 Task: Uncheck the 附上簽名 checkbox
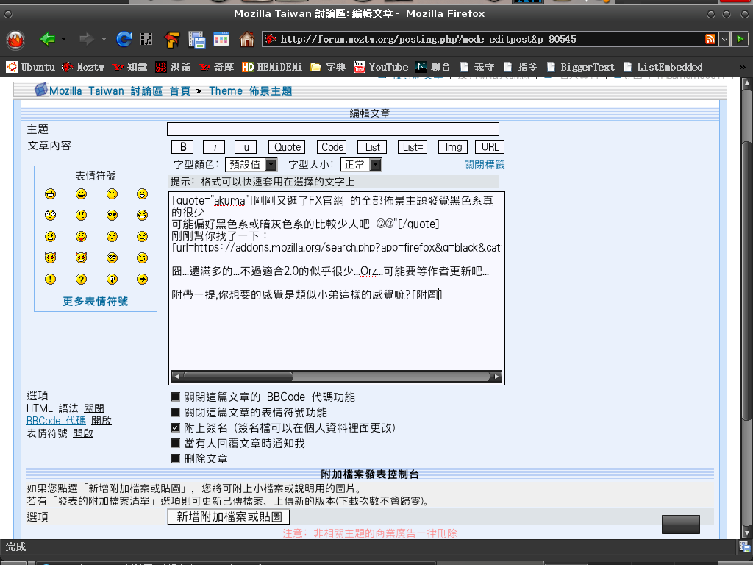tap(175, 428)
